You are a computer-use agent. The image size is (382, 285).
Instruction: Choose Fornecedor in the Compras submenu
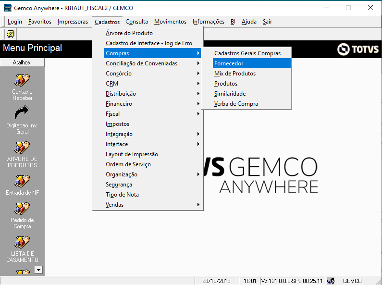(x=252, y=63)
